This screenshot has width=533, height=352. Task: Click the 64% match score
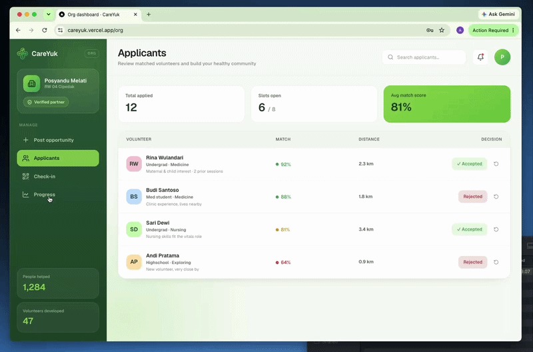[283, 263]
